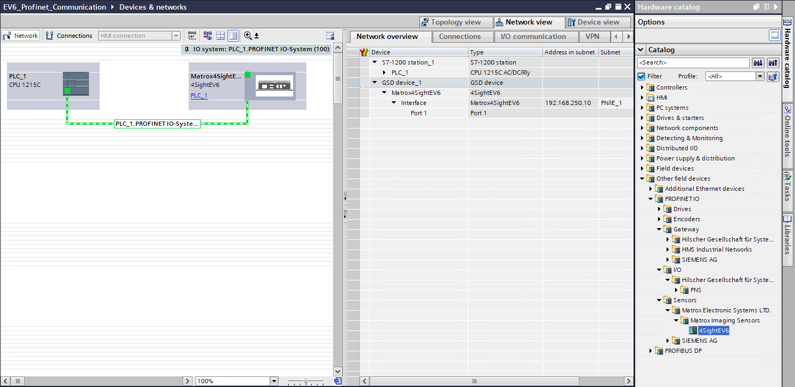Open the Profile dropdown showing <All>
This screenshot has height=387, width=795.
pyautogui.click(x=760, y=76)
